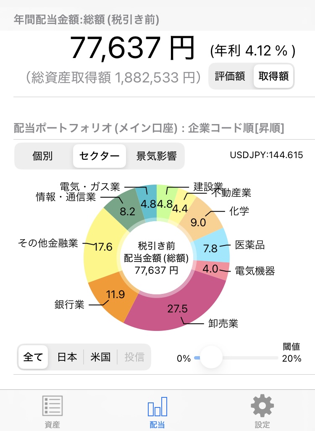This screenshot has height=431, width=315.
Task: Click the 閾値 slider knob
Action: pyautogui.click(x=211, y=357)
